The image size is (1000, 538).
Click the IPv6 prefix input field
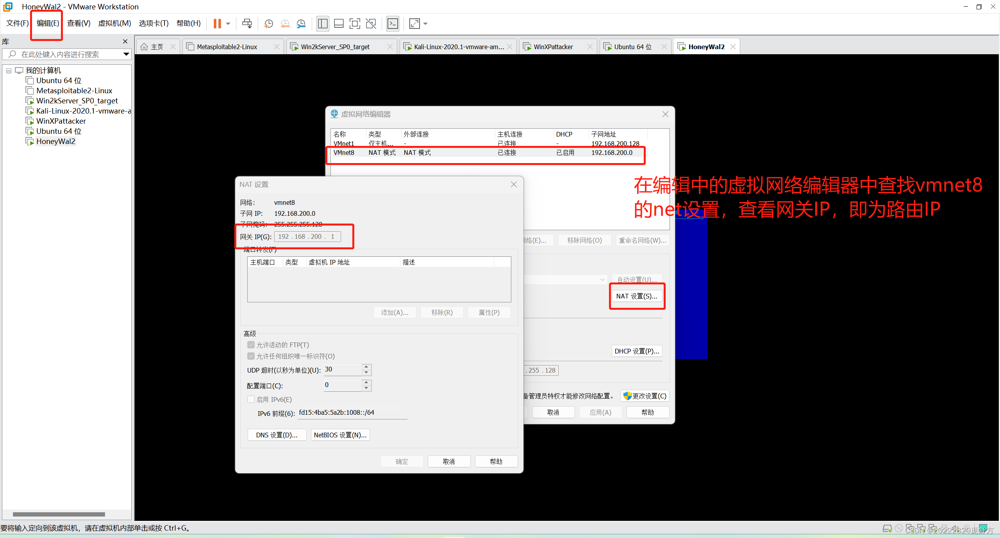coord(352,413)
